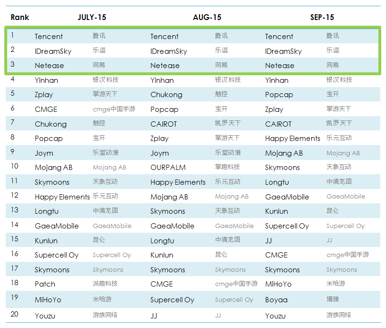
Task: Select the '派趣科技' cell
Action: coord(105,283)
